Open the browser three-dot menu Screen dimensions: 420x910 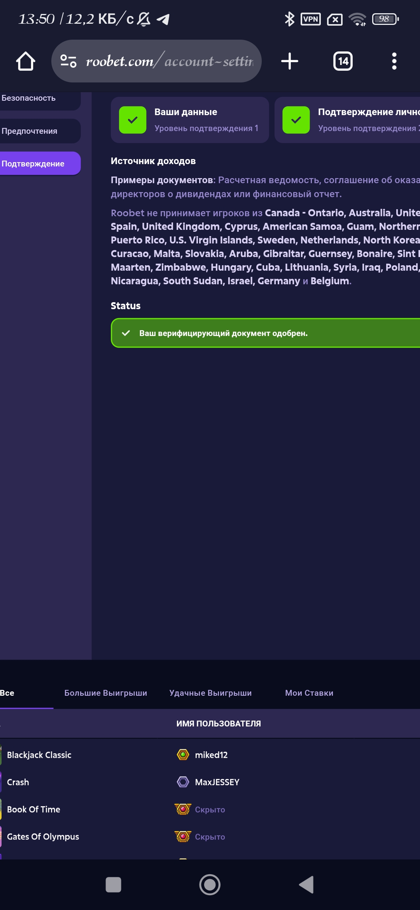click(394, 61)
